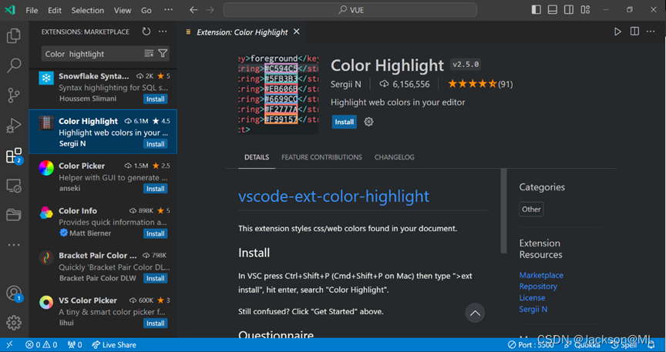Switch to the Changelog tab
Image resolution: width=666 pixels, height=352 pixels.
(394, 158)
